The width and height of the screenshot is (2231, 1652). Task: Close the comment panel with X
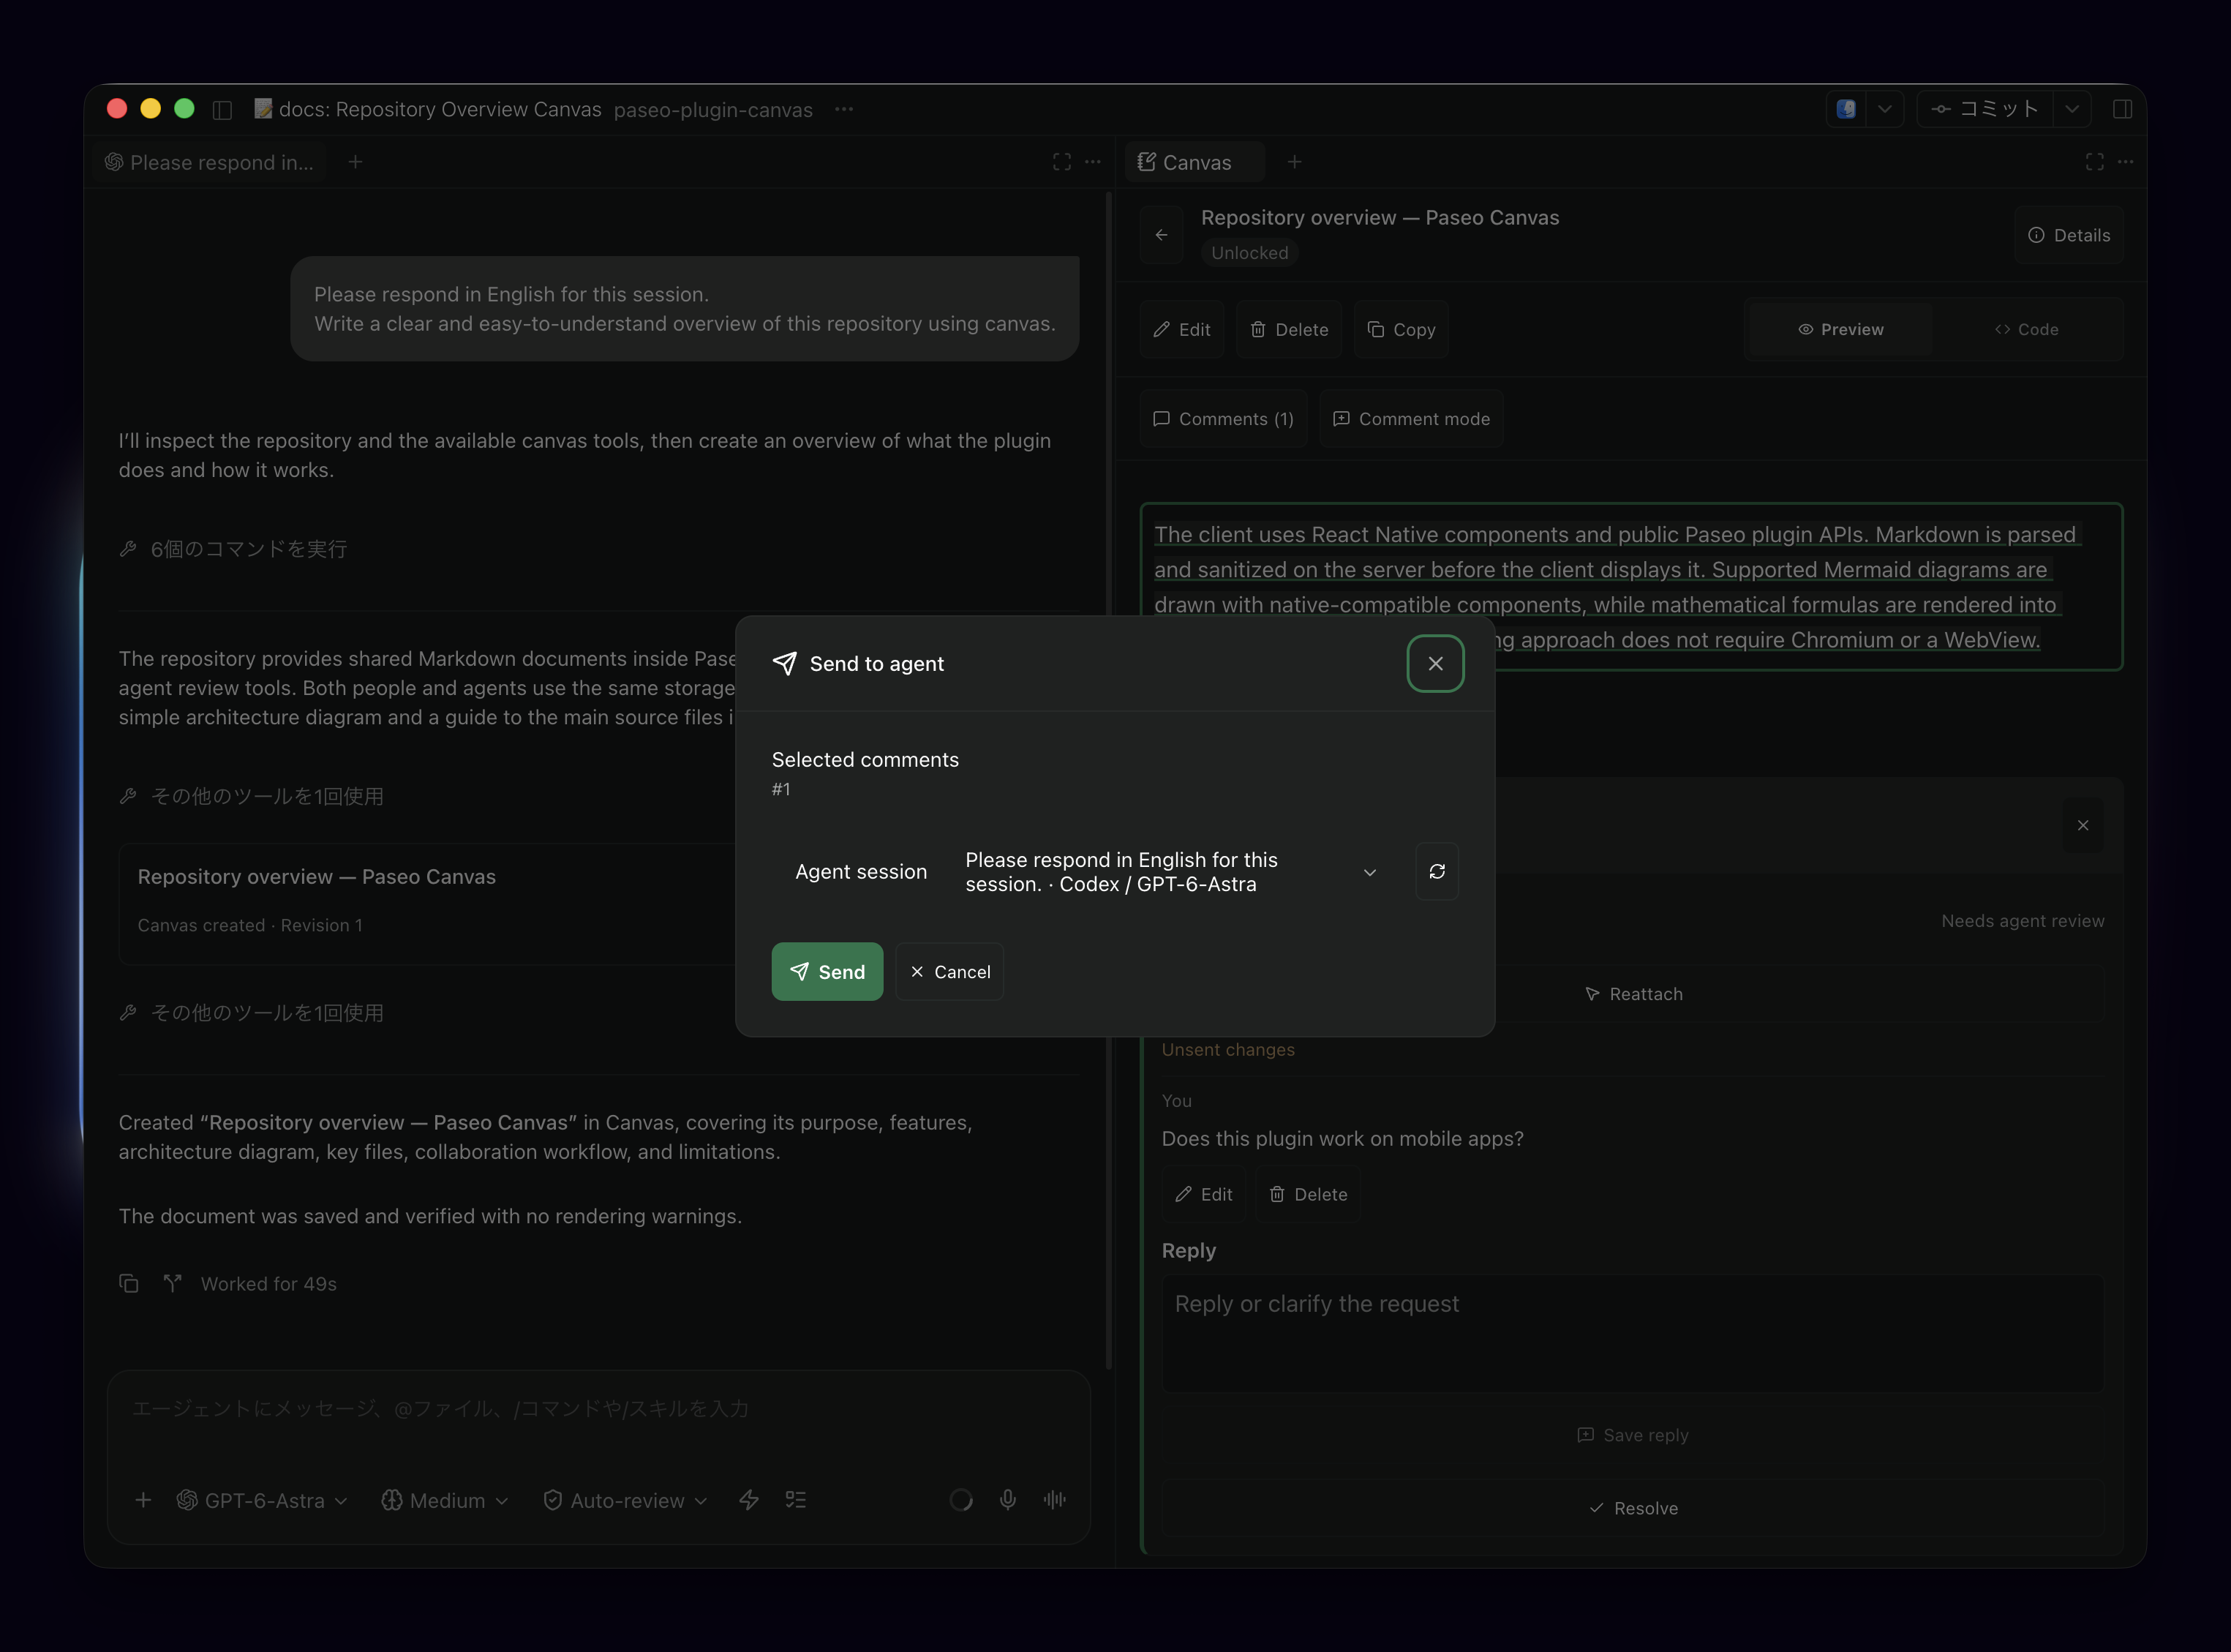2083,825
